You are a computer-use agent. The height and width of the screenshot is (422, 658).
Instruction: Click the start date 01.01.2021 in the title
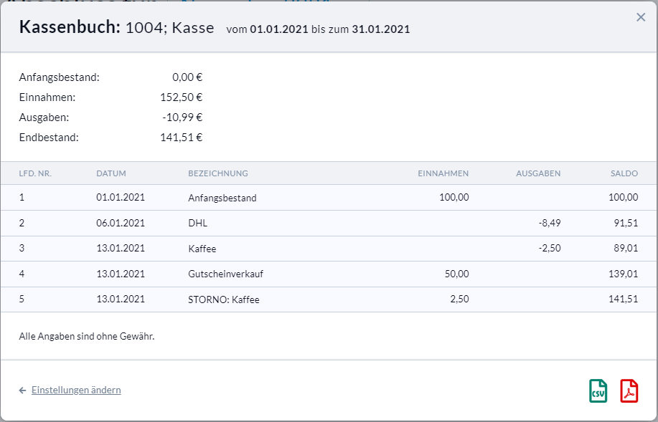278,29
